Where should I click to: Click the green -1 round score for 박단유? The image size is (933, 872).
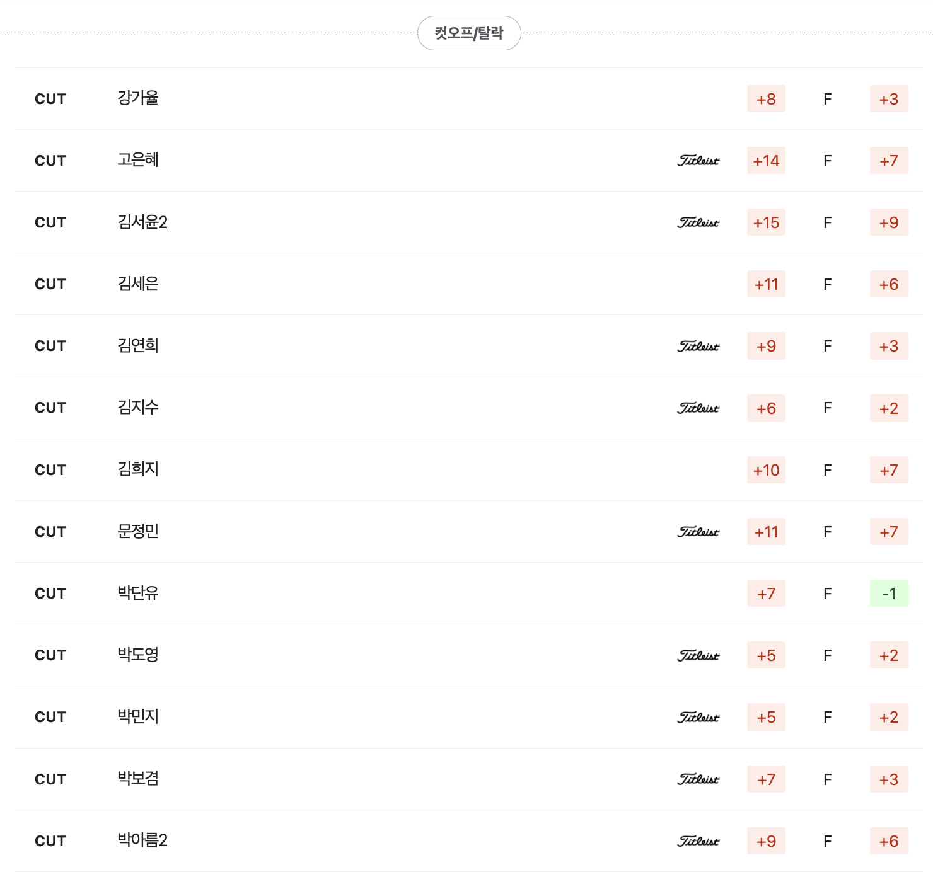coord(889,593)
